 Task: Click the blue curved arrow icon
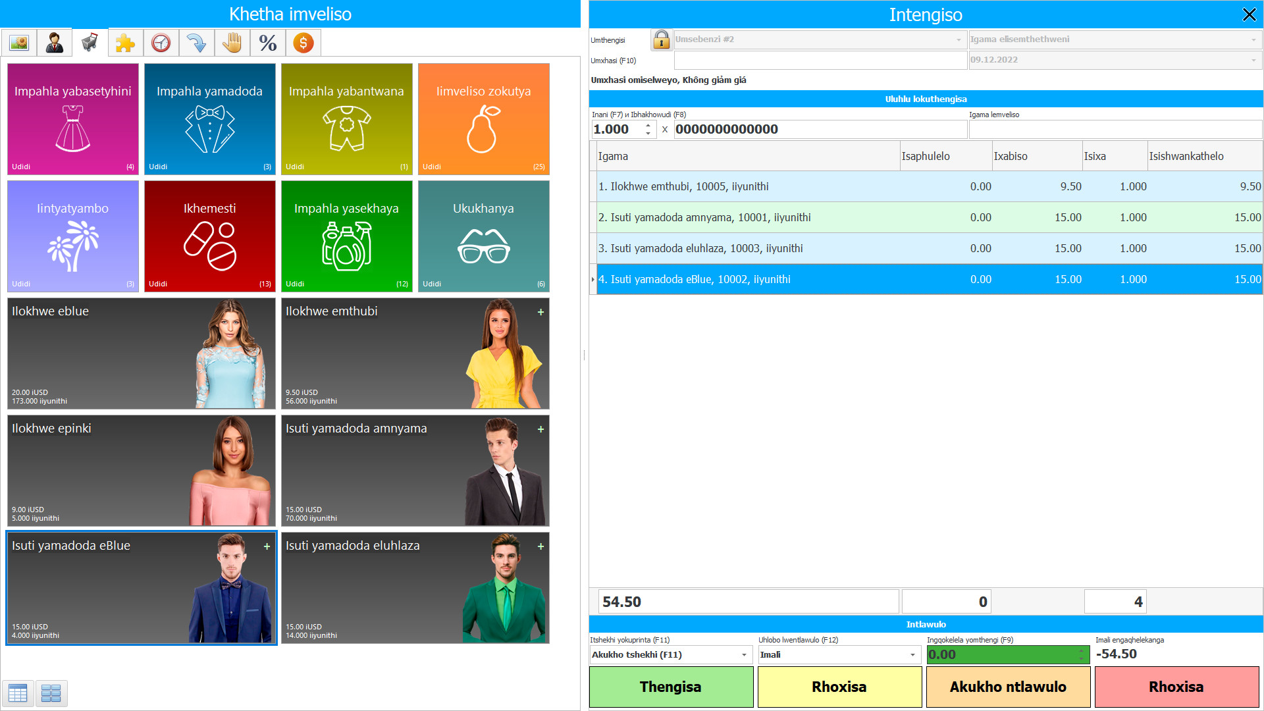click(196, 43)
